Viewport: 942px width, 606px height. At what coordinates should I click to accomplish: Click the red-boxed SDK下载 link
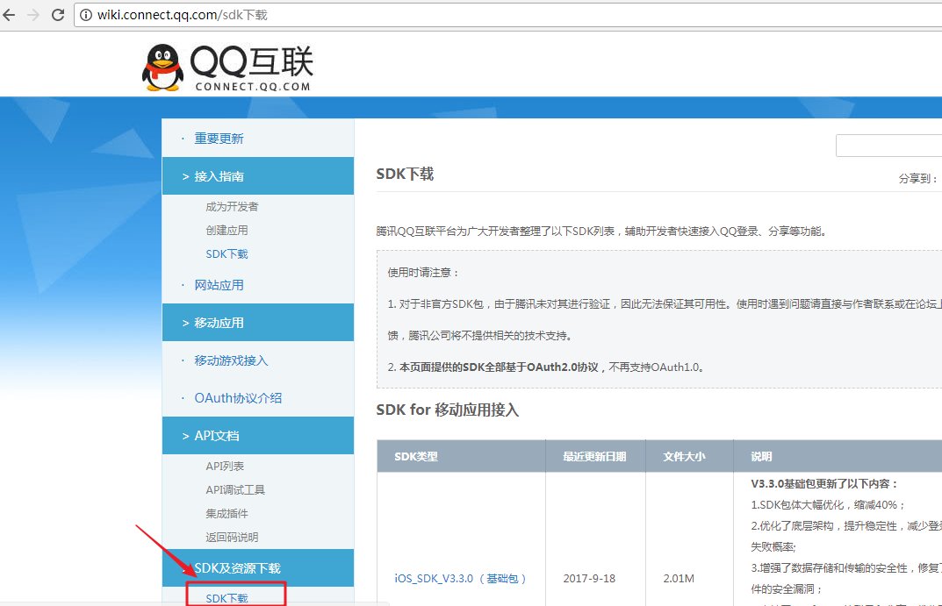pyautogui.click(x=227, y=598)
